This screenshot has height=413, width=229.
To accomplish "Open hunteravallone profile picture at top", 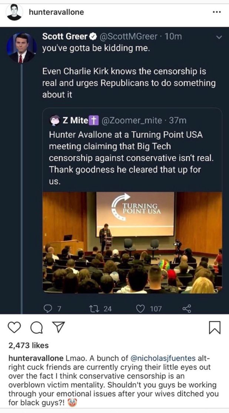I will [x=14, y=12].
